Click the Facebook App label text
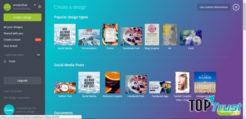 [160, 96]
